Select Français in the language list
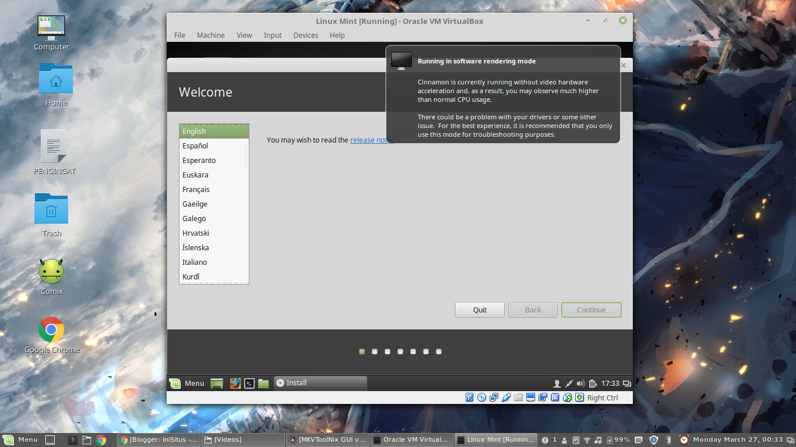This screenshot has height=447, width=796. point(214,190)
